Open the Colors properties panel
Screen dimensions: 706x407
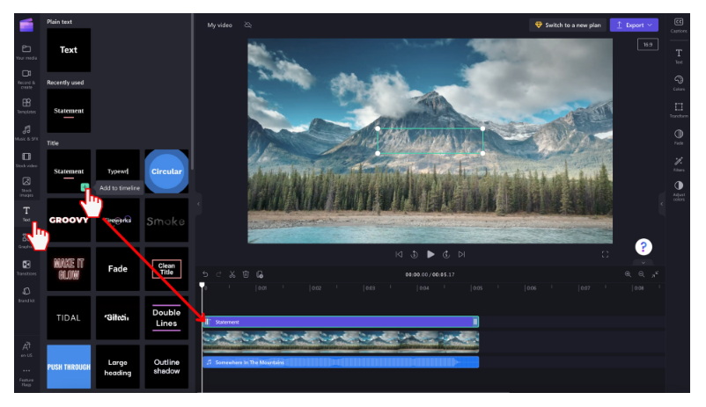[x=679, y=83]
